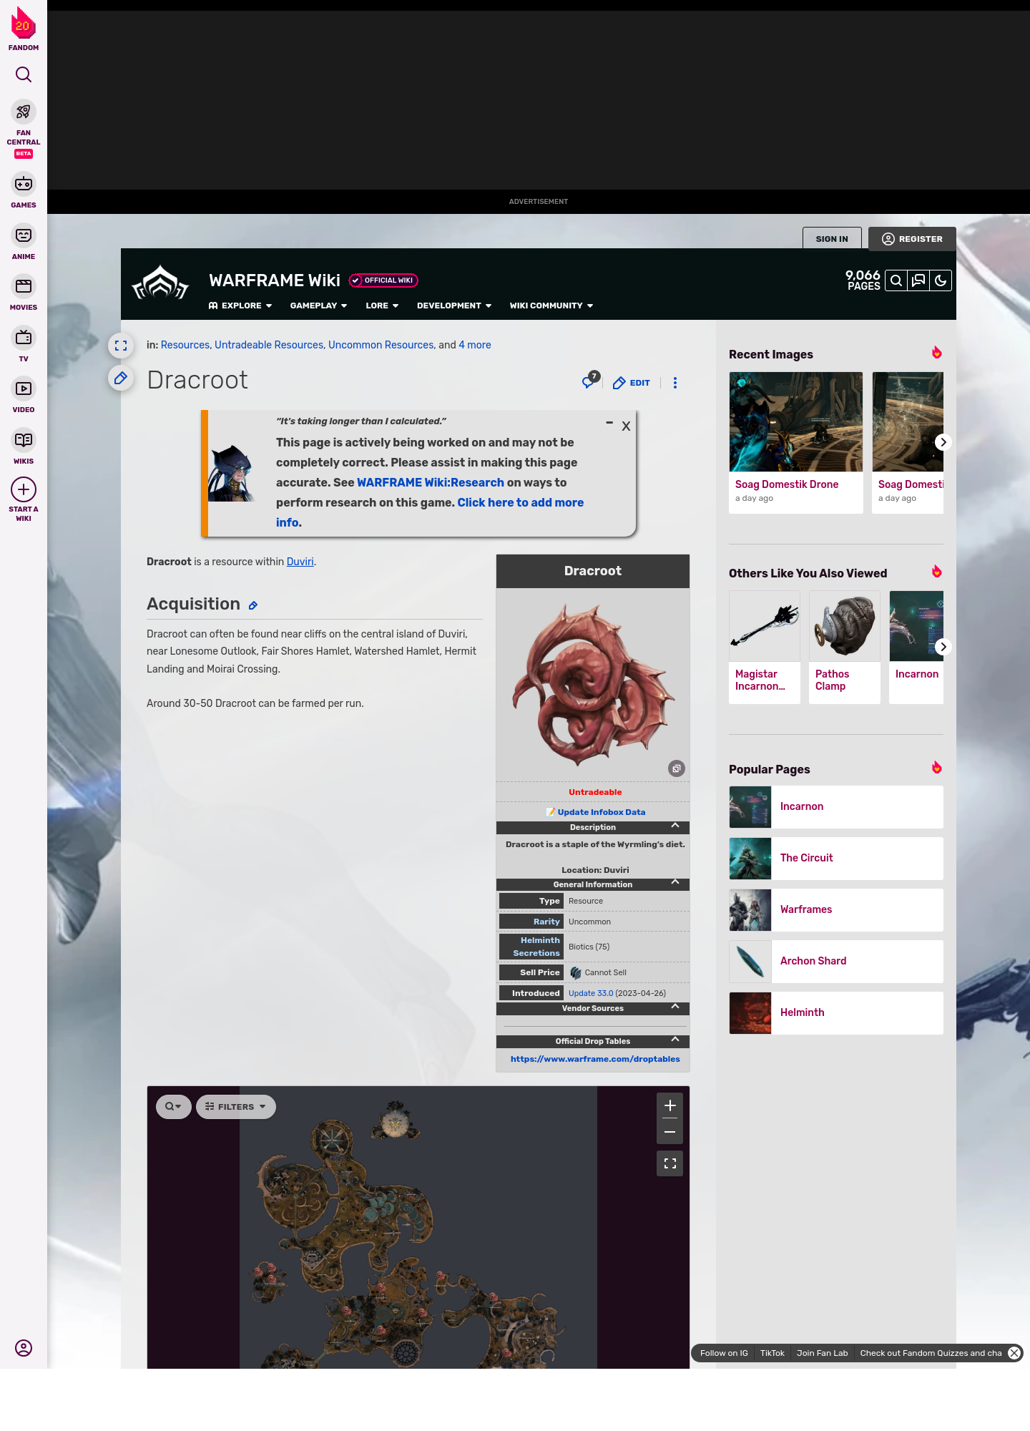
Task: Click the floating pencil edit icon
Action: (121, 378)
